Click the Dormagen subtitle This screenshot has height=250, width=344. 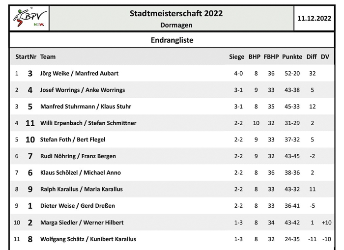(x=176, y=25)
